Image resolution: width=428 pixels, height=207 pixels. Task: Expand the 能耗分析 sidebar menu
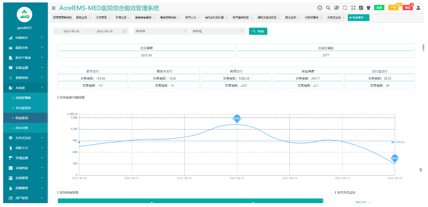24,48
